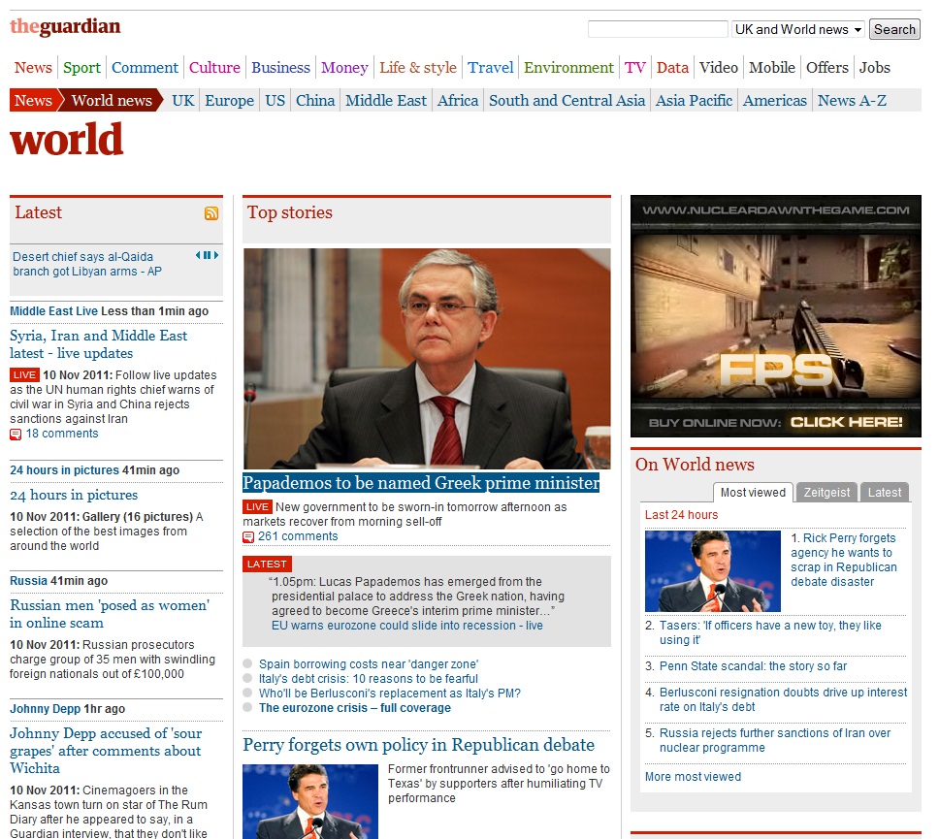
Task: Open the Comment section
Action: point(145,68)
